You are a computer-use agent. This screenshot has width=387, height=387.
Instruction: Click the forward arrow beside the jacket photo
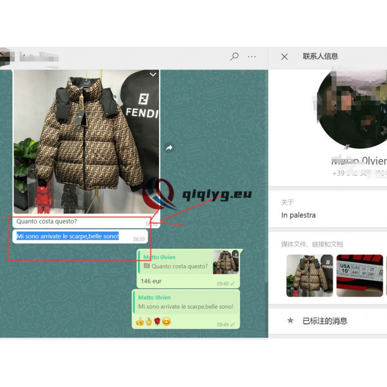[169, 147]
